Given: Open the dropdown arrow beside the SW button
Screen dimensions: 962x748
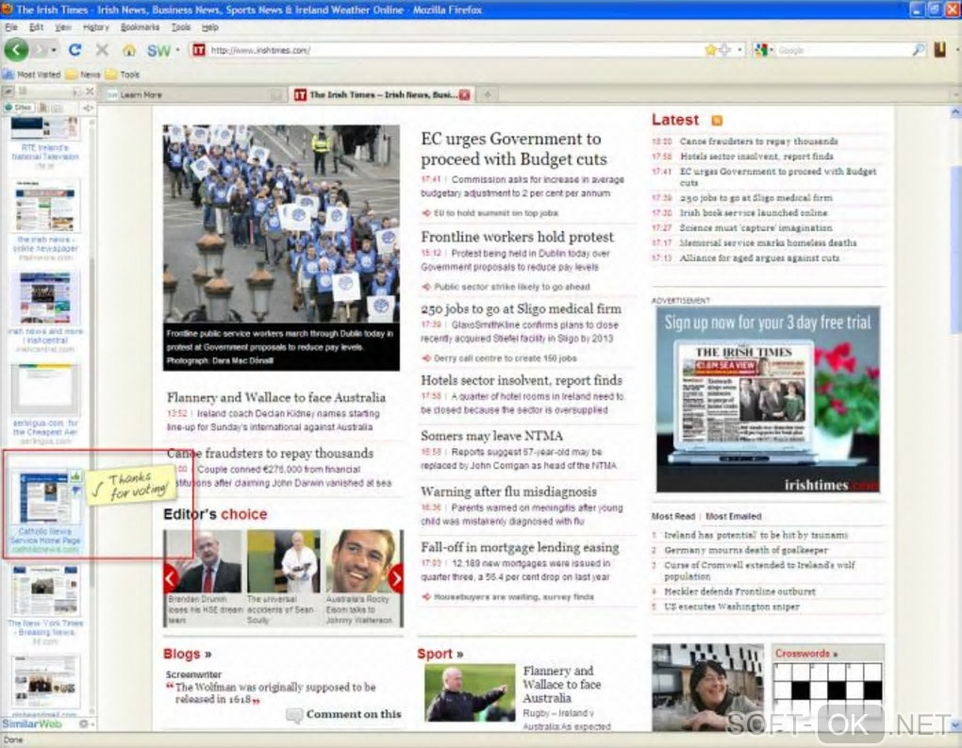Looking at the screenshot, I should click(x=178, y=50).
